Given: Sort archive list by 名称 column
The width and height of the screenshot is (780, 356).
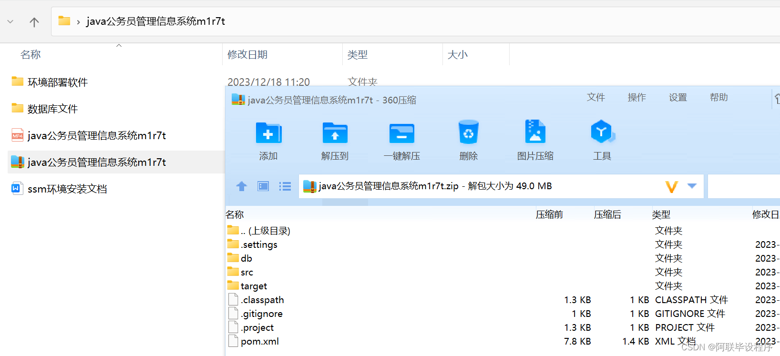Looking at the screenshot, I should [235, 214].
